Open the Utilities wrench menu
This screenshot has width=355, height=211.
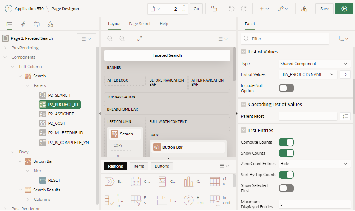point(283,9)
